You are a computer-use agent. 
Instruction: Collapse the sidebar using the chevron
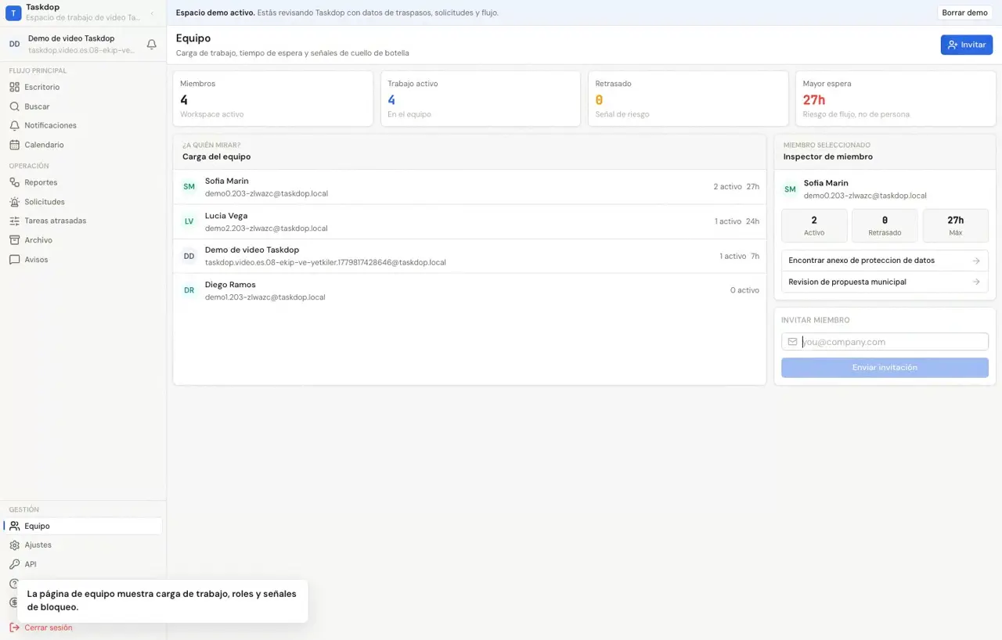coord(152,13)
